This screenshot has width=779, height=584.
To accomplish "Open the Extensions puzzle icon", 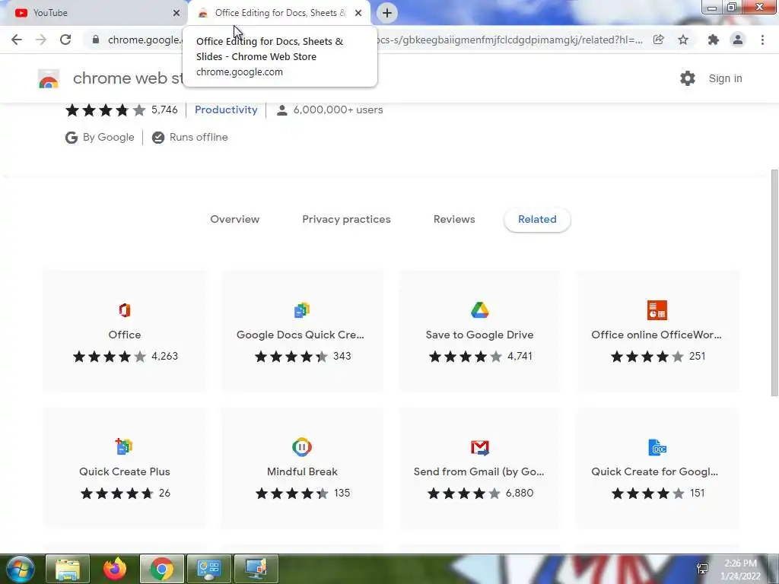I will 714,40.
